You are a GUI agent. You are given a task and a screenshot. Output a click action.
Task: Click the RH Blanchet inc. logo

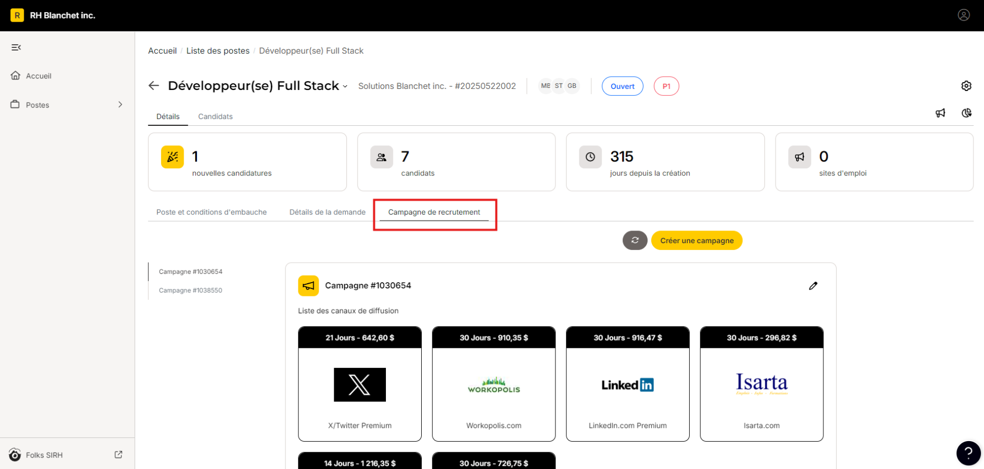(17, 15)
